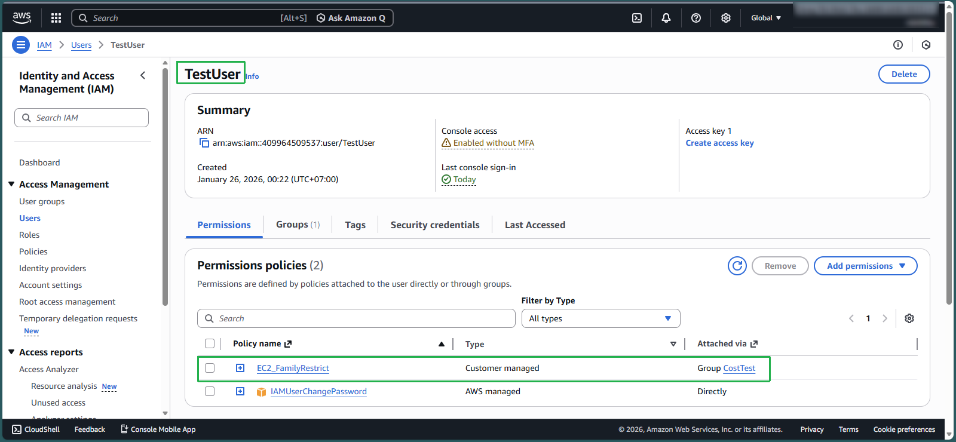Open the EC2_FamilyRestrict policy link
Viewport: 956px width, 442px height.
pos(293,368)
